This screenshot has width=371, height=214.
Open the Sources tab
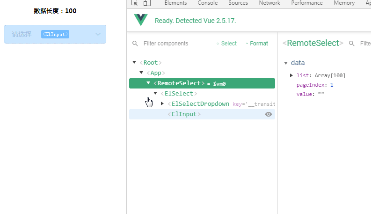point(238,3)
